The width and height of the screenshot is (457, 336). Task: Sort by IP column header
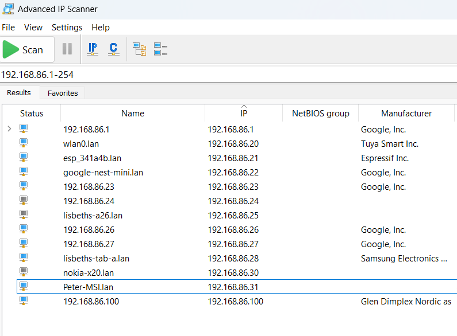(244, 114)
